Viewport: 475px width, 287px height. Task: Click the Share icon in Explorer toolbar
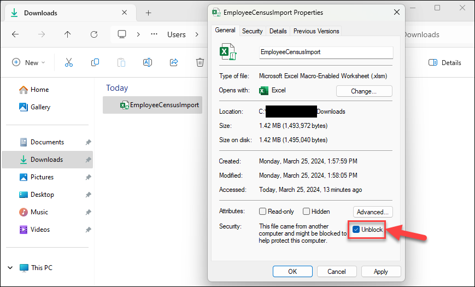point(174,62)
